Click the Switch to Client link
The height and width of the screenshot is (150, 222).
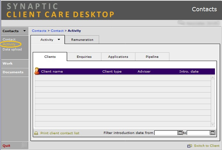(x=207, y=146)
